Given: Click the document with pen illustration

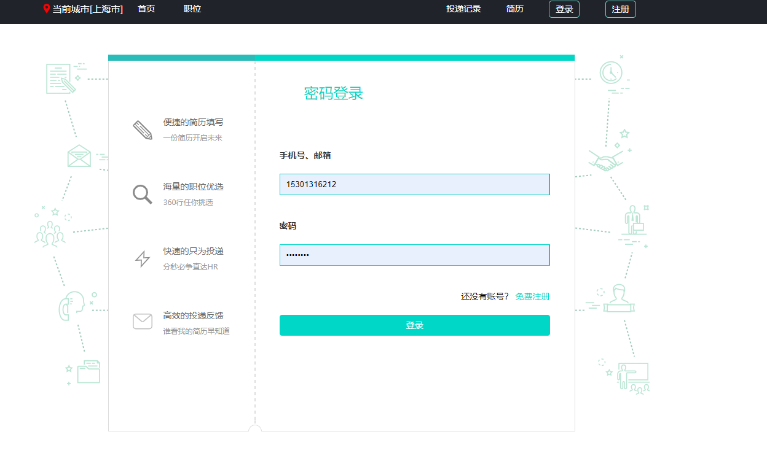Looking at the screenshot, I should coord(61,79).
